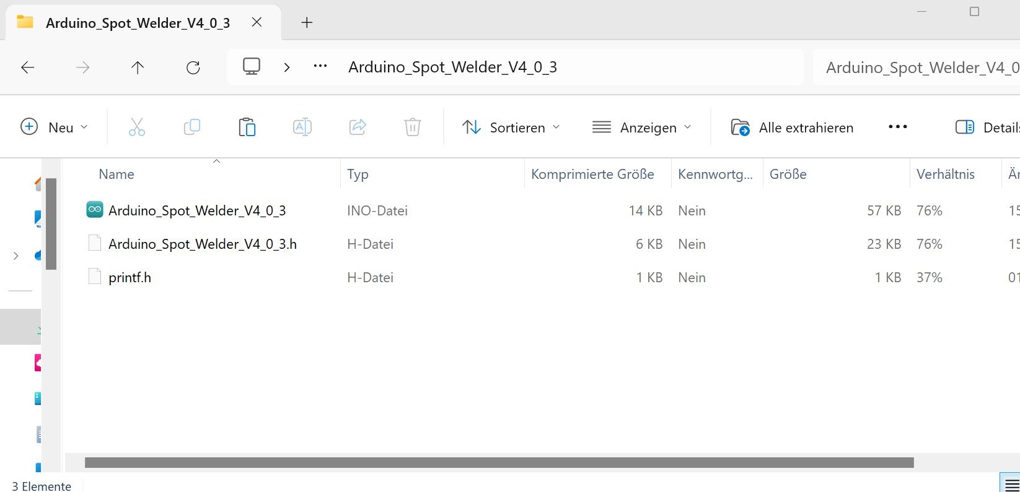This screenshot has height=492, width=1020.
Task: Click the Paste clipboard icon
Action: coord(247,127)
